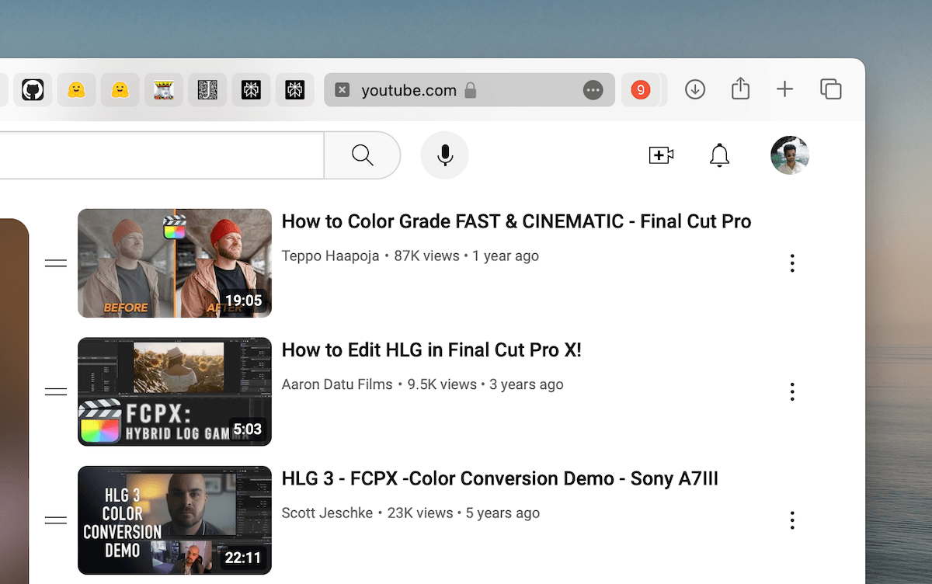Click the "1 year ago" text
This screenshot has height=584, width=932.
pyautogui.click(x=506, y=256)
